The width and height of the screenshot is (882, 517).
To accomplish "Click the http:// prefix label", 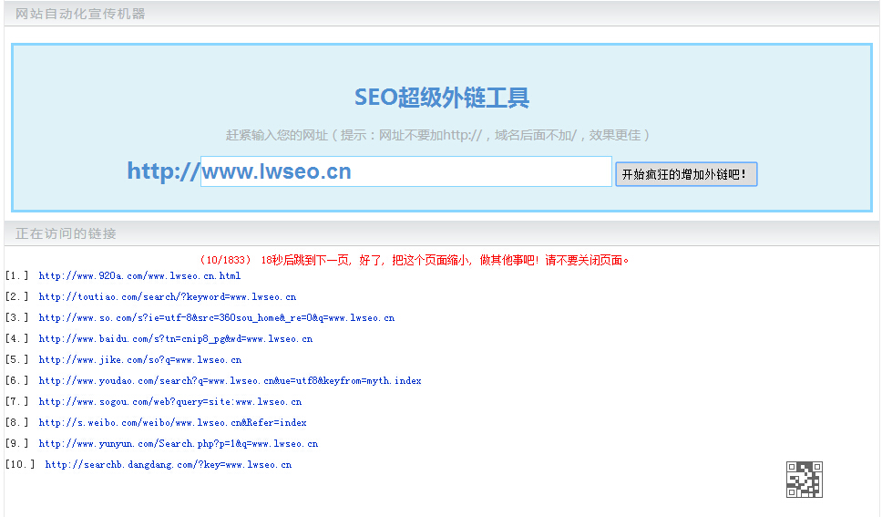I will [x=163, y=171].
